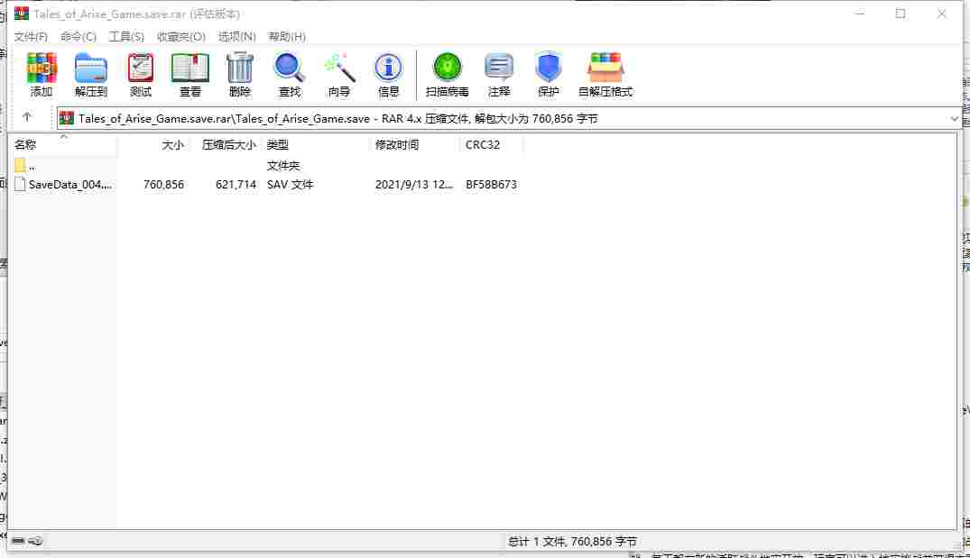Click the BF58B673 CRC32 value

point(491,184)
